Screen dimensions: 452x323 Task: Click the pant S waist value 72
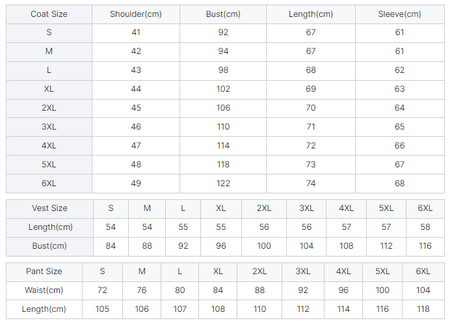coord(102,290)
